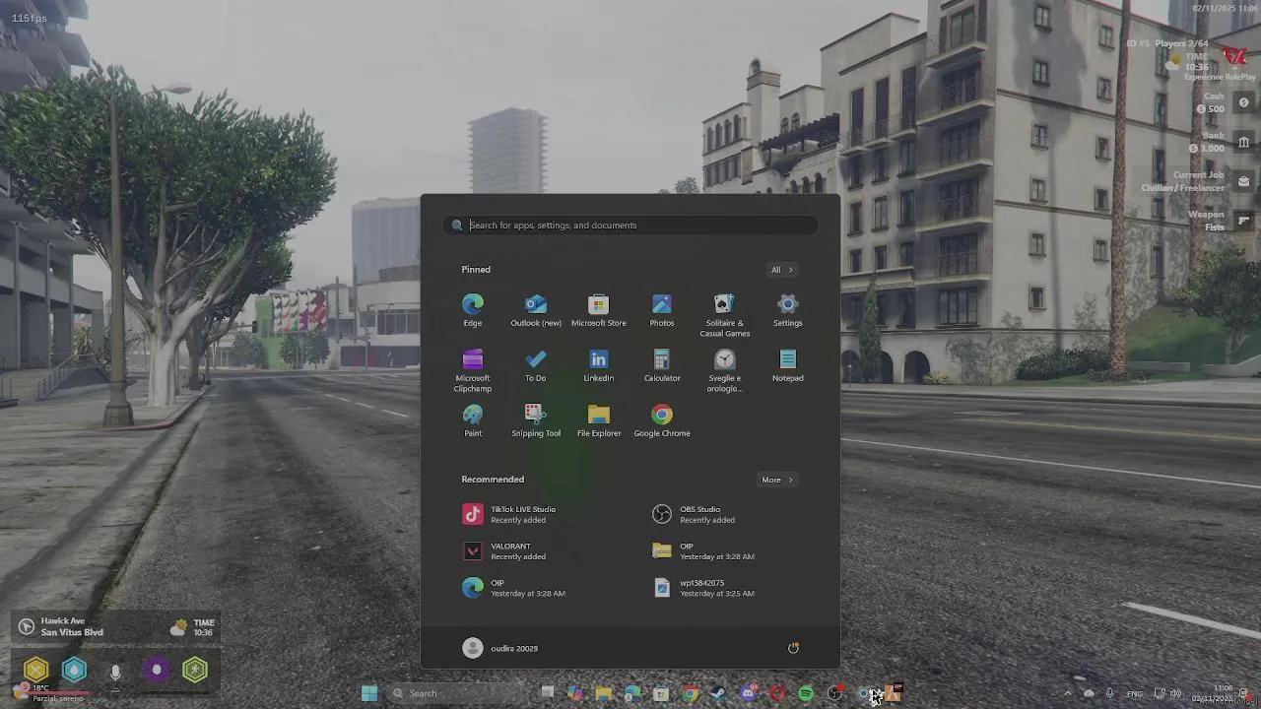1261x709 pixels.
Task: Launch Snipping Tool
Action: [536, 420]
